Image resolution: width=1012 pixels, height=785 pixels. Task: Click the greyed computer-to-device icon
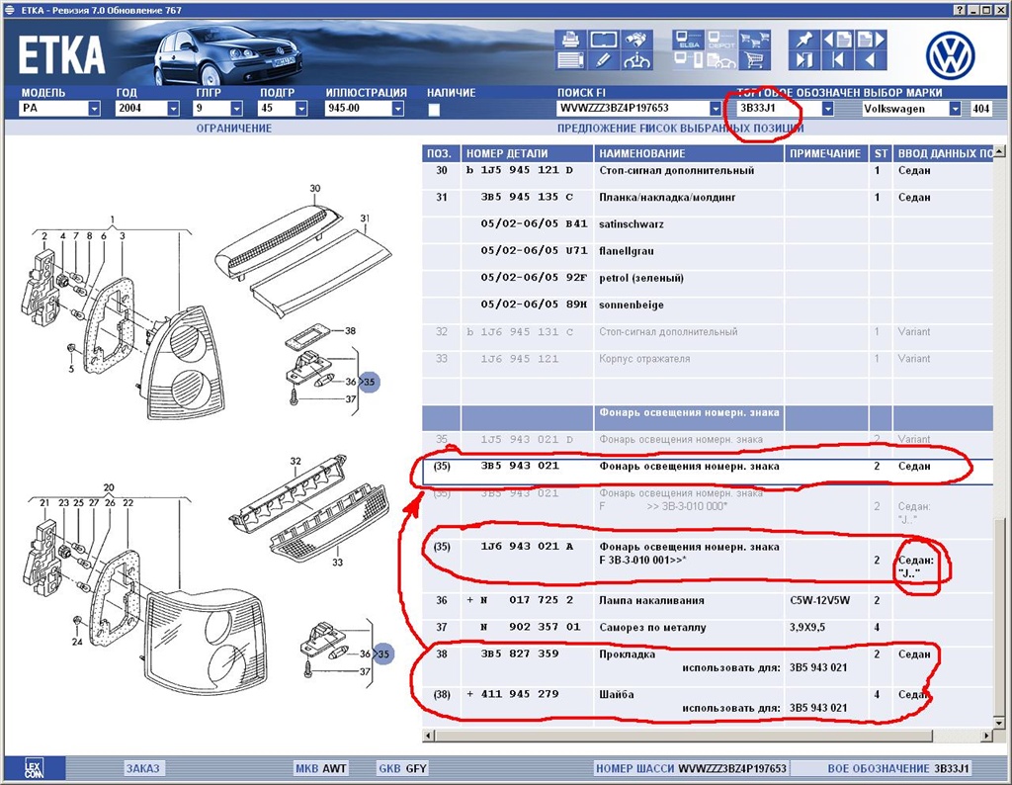[688, 60]
